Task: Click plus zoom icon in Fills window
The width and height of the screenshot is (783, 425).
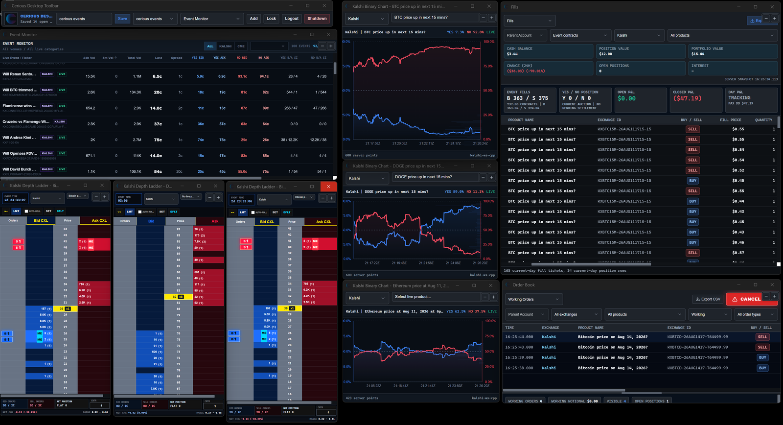Action: [x=775, y=19]
